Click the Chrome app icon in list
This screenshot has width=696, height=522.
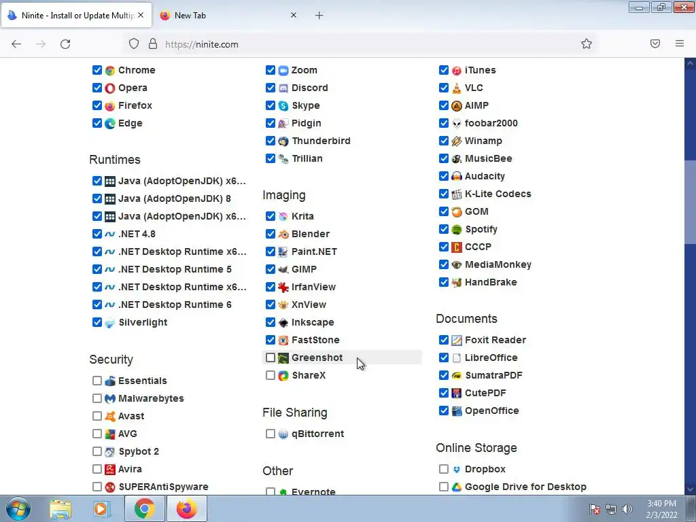110,70
